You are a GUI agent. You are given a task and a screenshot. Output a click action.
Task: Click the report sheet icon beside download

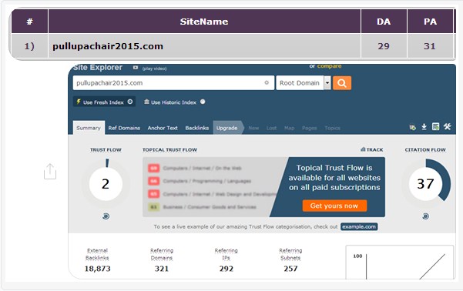(x=435, y=127)
